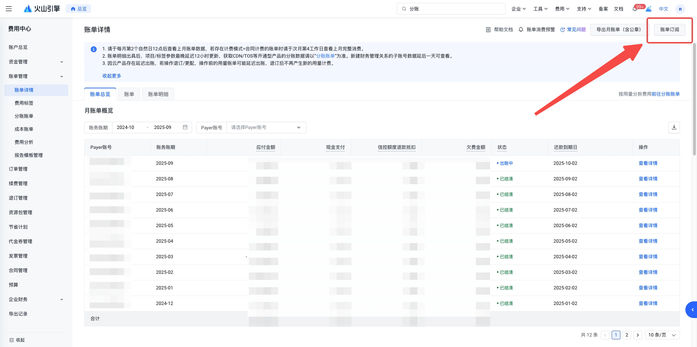Open the Payer账号 dropdown
Screen dimensions: 697x347
coord(266,127)
